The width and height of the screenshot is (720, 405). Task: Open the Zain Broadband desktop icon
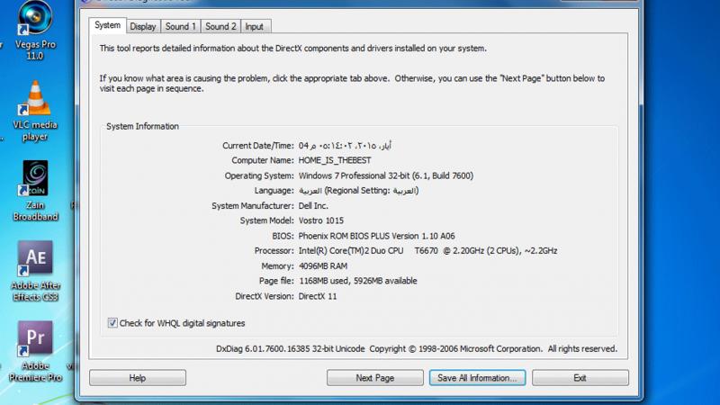[35, 191]
